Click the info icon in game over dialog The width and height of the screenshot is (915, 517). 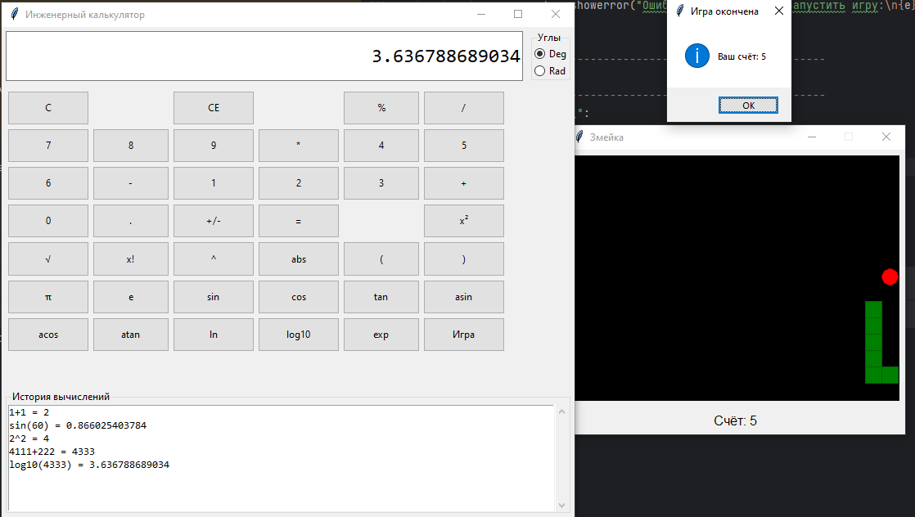click(x=696, y=56)
